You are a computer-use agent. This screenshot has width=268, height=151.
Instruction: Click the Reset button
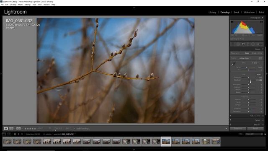[x=255, y=128]
